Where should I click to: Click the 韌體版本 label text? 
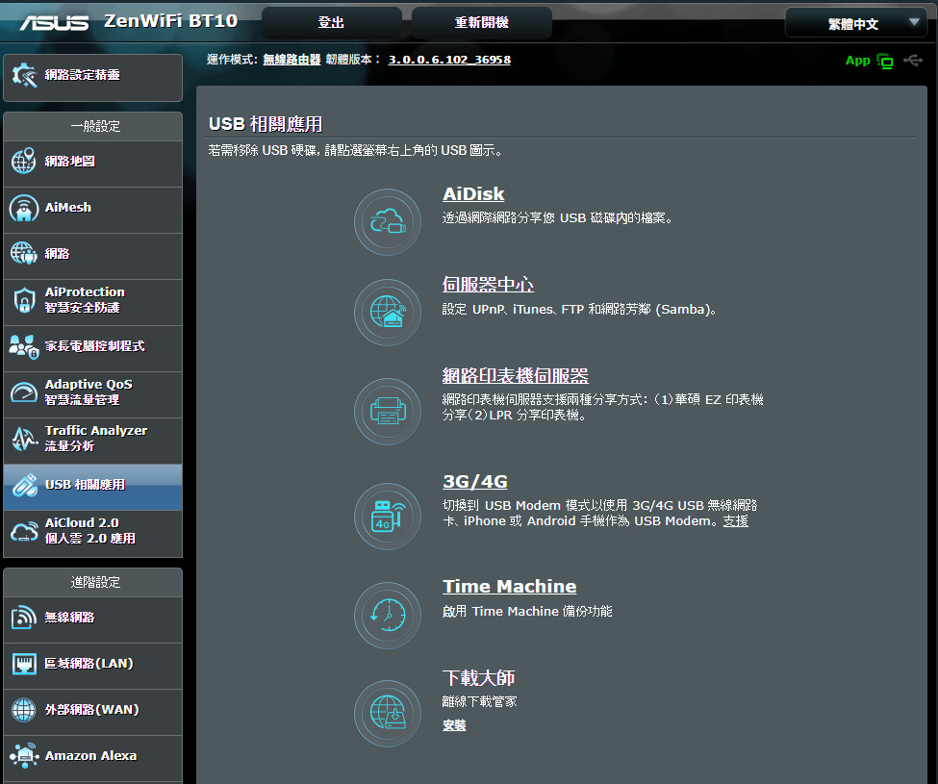pos(352,60)
